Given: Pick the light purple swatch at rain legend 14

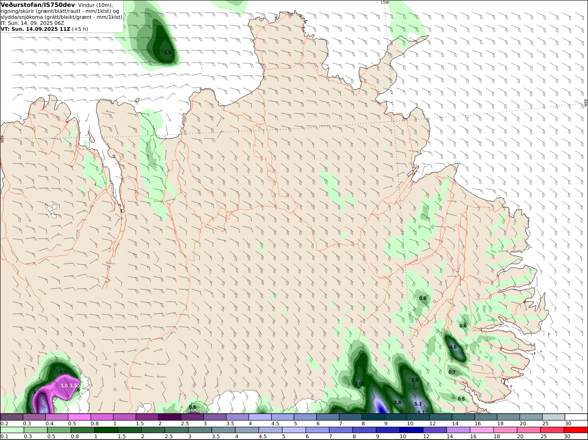Looking at the screenshot, I should tap(458, 430).
